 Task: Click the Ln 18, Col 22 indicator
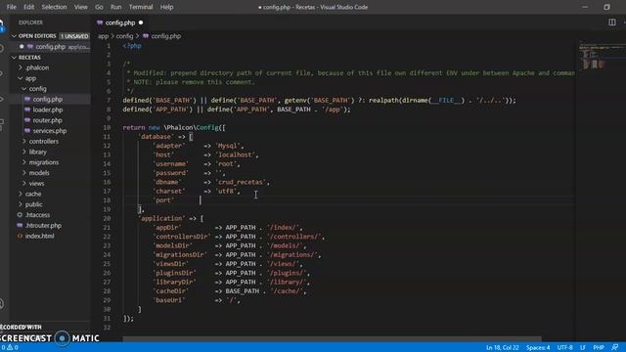(x=502, y=348)
